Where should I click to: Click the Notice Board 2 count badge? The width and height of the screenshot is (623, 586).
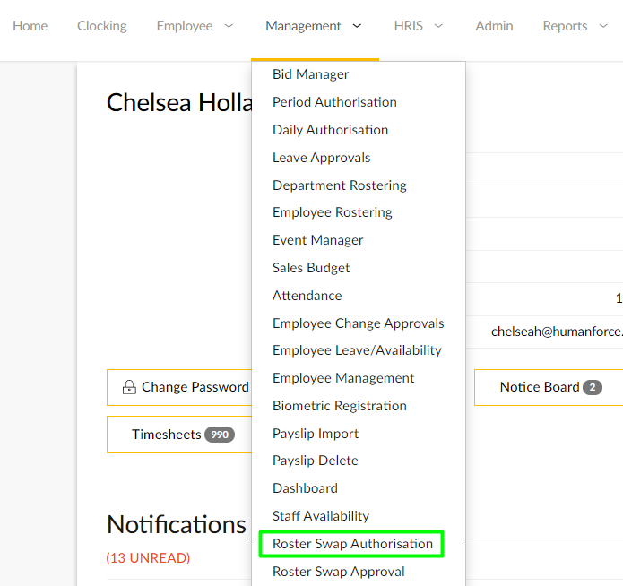(x=593, y=387)
